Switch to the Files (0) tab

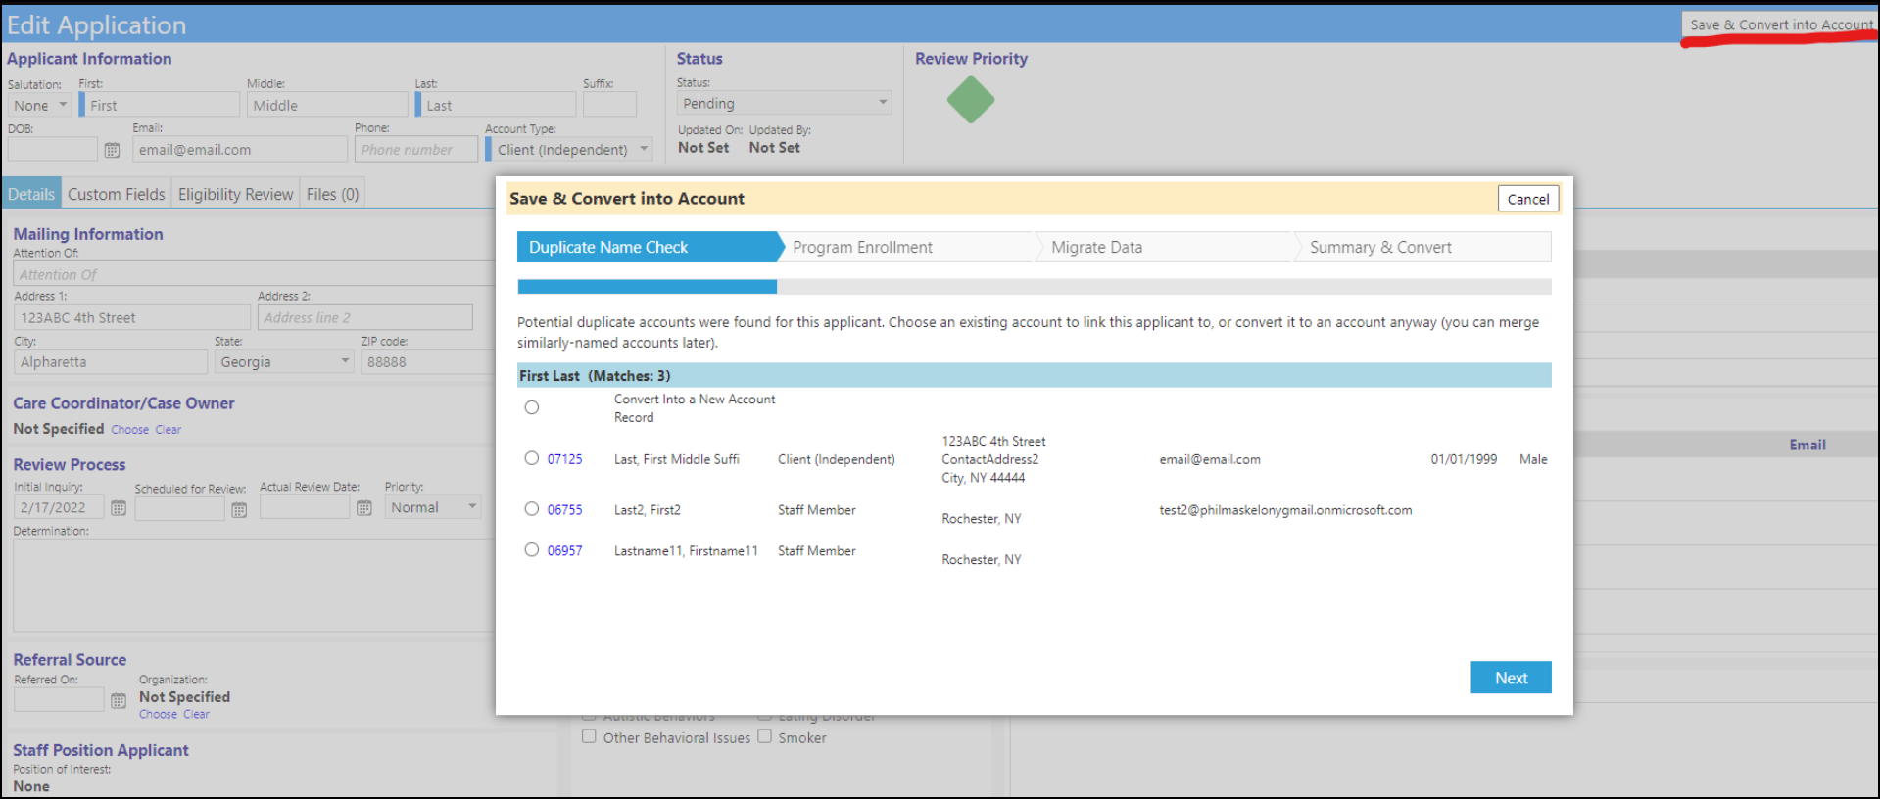(333, 194)
